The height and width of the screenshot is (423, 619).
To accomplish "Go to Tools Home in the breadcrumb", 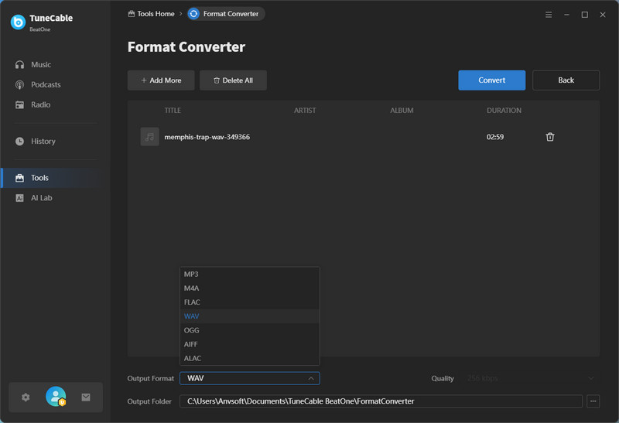I will [151, 14].
